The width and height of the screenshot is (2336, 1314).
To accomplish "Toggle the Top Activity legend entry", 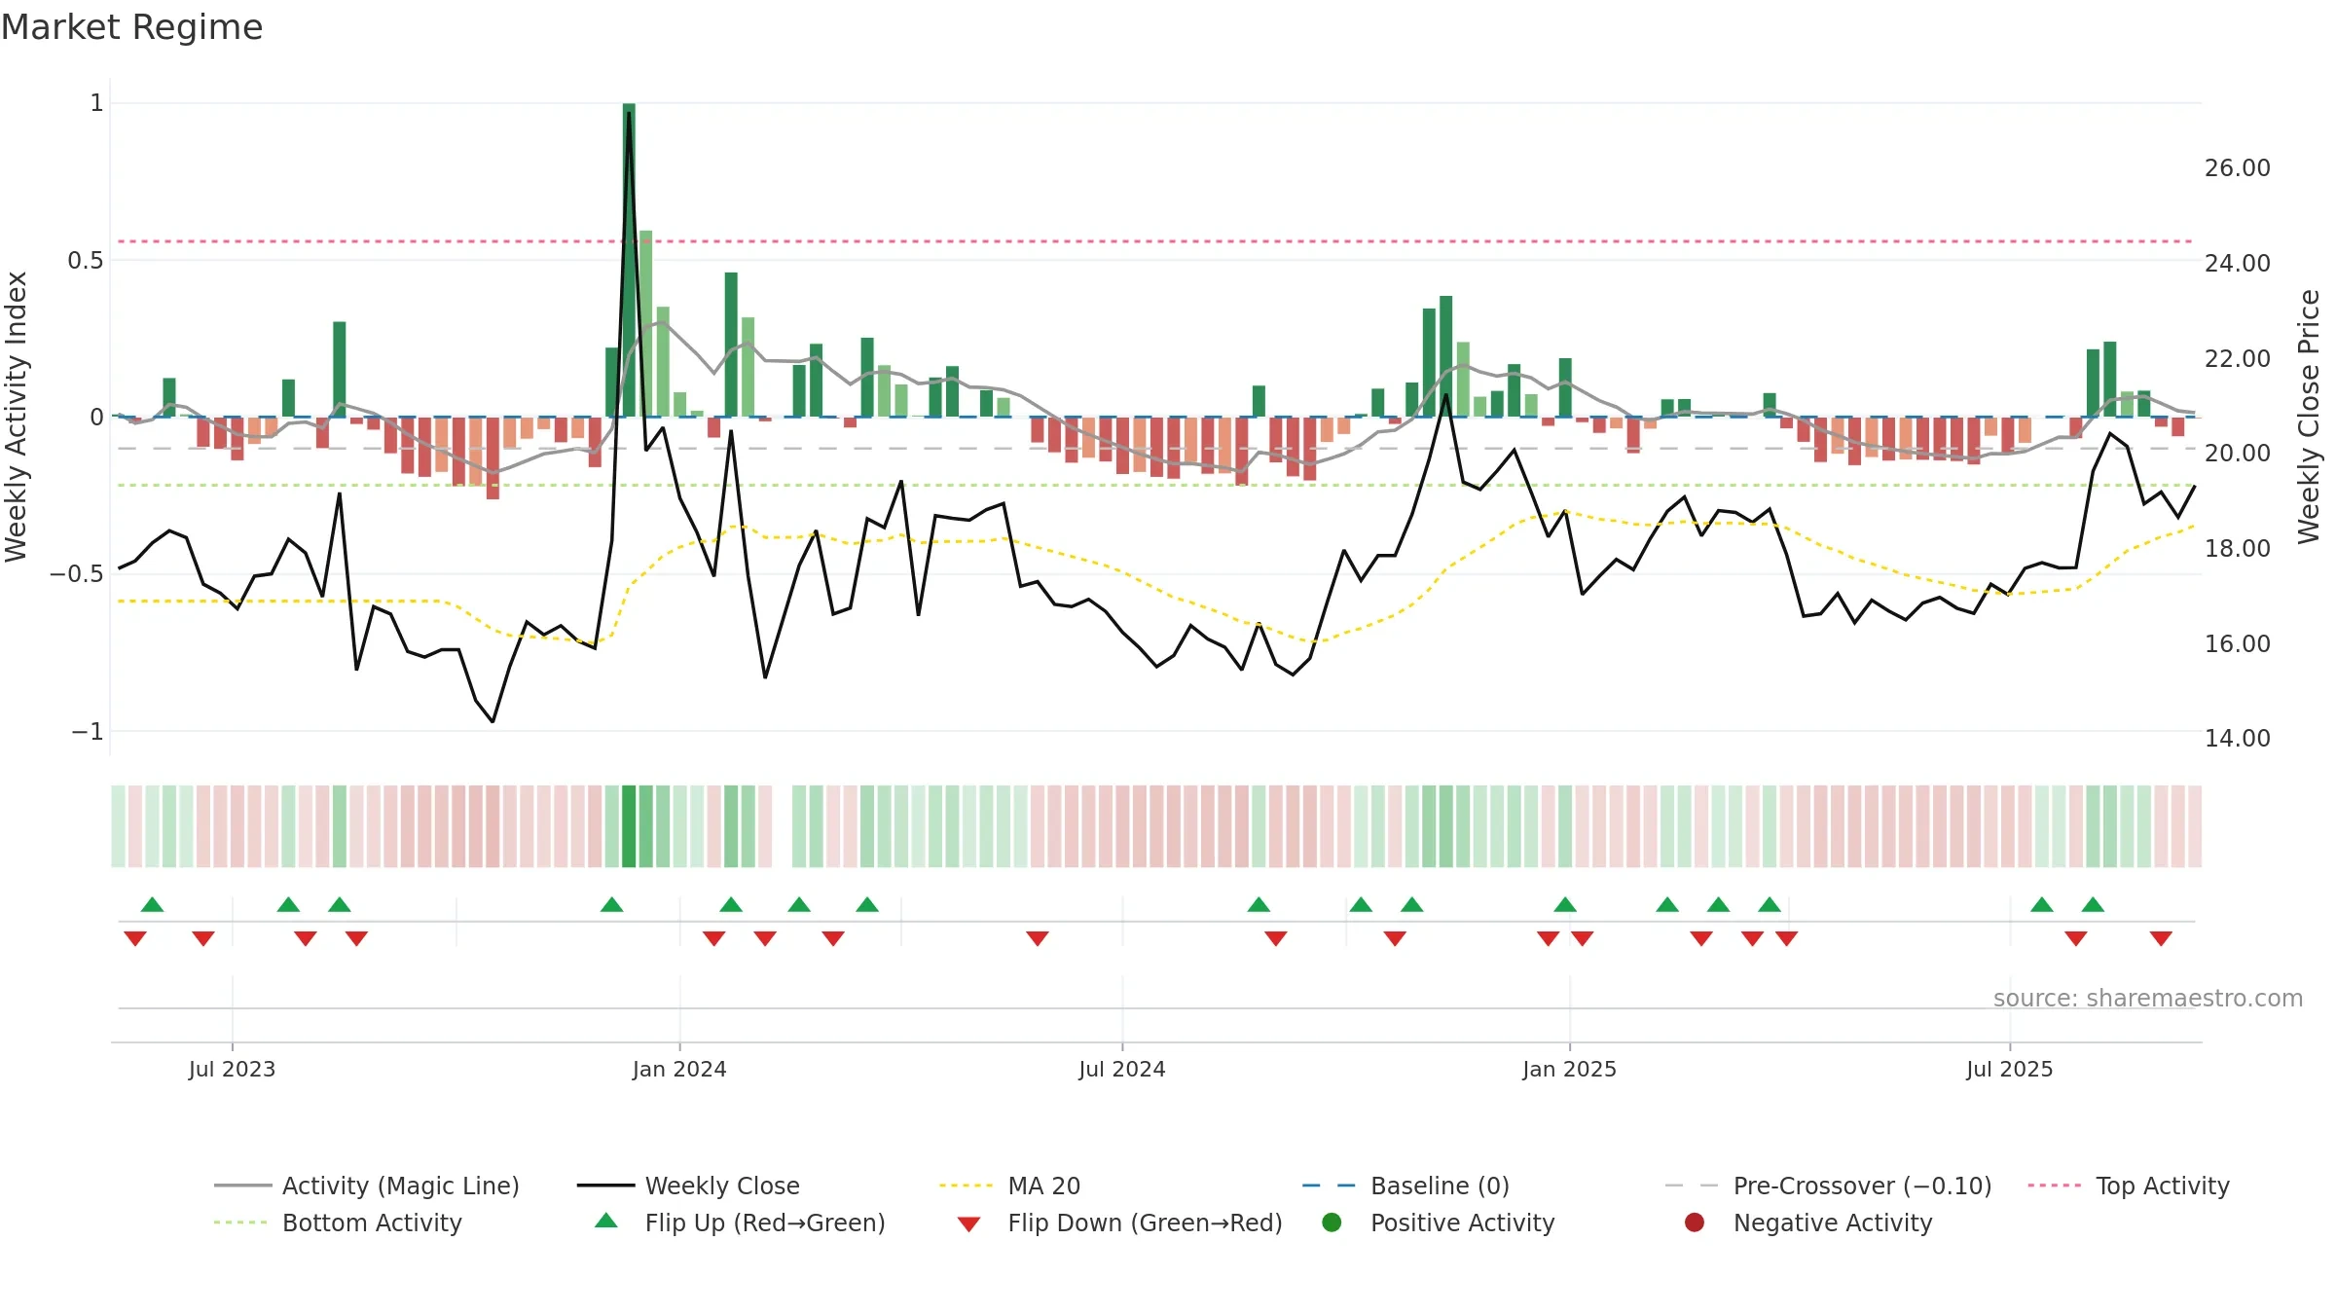I will pyautogui.click(x=2129, y=1186).
